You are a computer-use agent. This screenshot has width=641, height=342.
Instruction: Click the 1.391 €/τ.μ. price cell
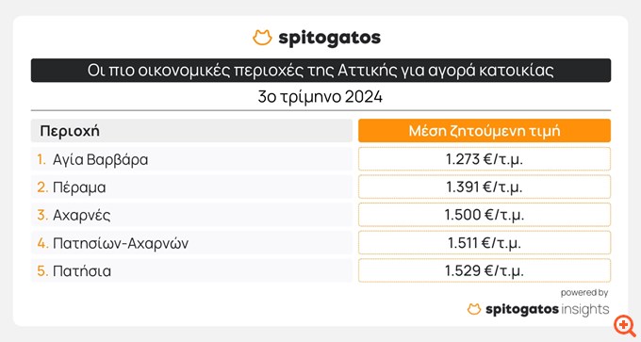485,187
